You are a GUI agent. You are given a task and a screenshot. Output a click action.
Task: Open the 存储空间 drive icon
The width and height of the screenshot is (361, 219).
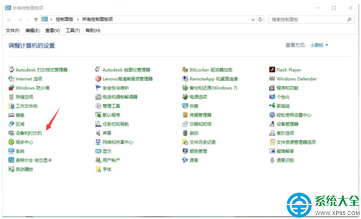(11, 97)
